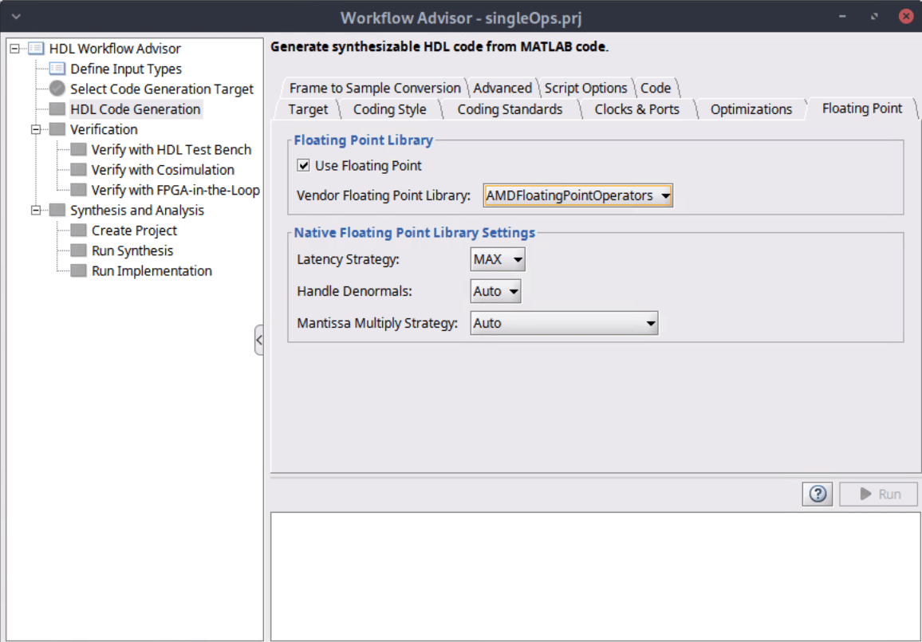
Task: Switch to the Optimizations tab
Action: click(751, 108)
